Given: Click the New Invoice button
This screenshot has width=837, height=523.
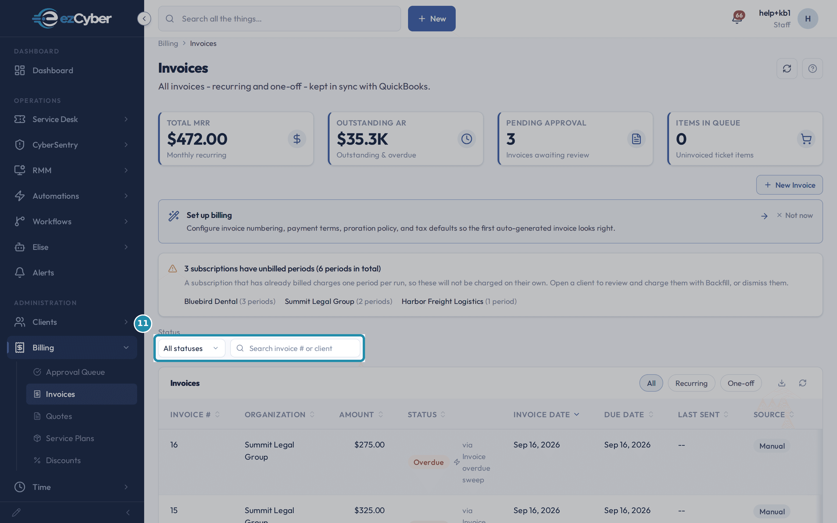Looking at the screenshot, I should click(x=789, y=185).
